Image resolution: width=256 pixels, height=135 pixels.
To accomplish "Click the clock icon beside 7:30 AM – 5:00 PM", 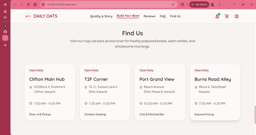I will (86, 103).
